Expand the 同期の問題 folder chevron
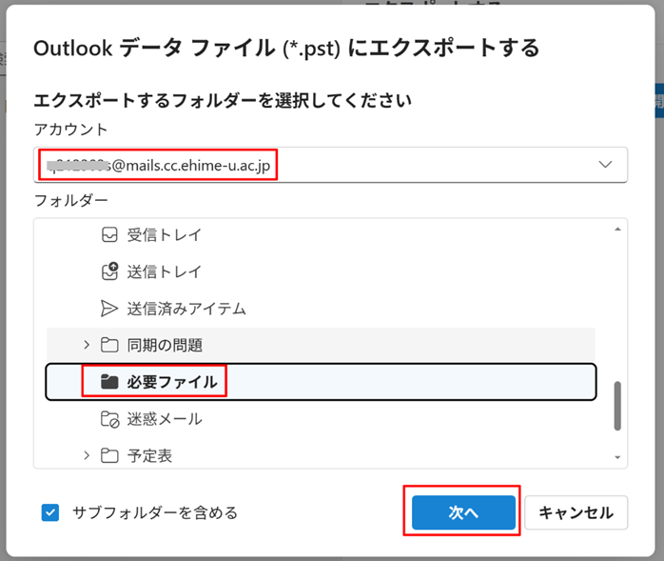Image resolution: width=664 pixels, height=561 pixels. 88,345
